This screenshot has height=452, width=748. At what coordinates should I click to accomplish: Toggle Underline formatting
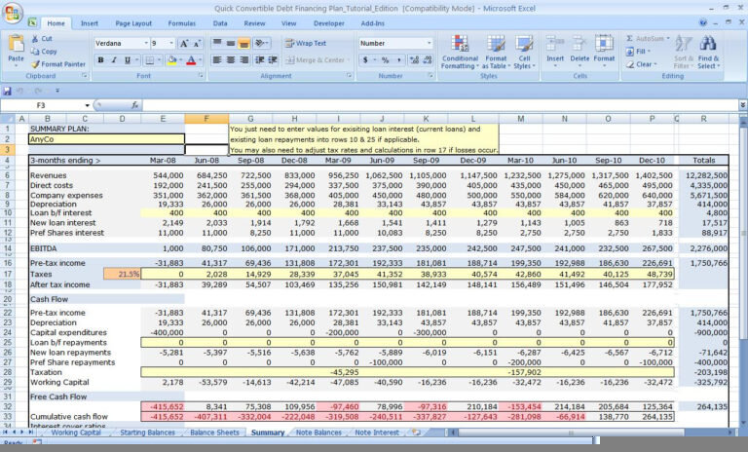click(x=128, y=60)
